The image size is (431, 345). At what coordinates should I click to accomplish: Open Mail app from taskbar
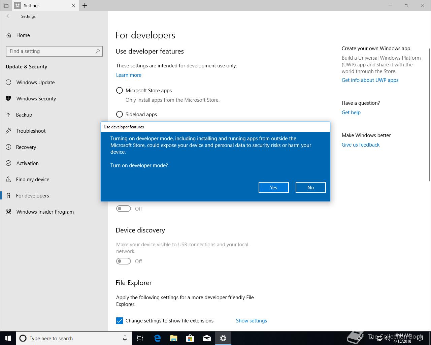(x=206, y=338)
